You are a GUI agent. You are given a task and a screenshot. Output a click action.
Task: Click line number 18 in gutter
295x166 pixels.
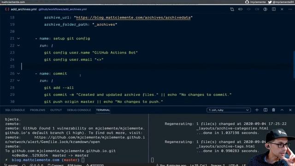(12, 18)
